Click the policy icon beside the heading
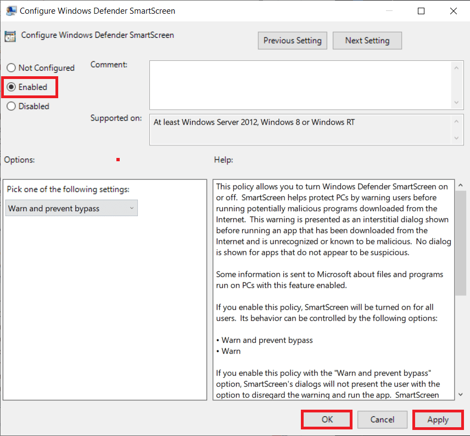 coord(10,35)
